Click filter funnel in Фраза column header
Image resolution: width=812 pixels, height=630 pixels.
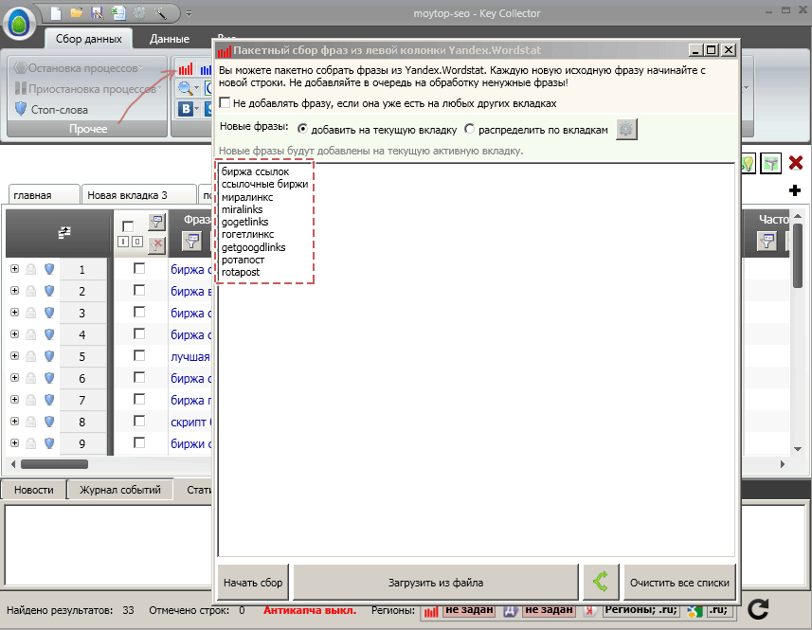click(192, 242)
